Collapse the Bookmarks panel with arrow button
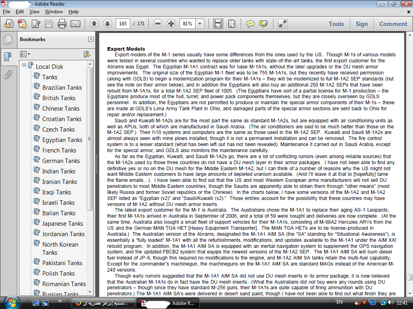413x309 pixels. pyautogui.click(x=91, y=39)
